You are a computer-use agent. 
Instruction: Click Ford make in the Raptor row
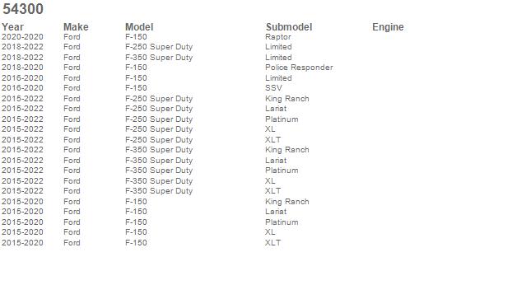[x=72, y=37]
